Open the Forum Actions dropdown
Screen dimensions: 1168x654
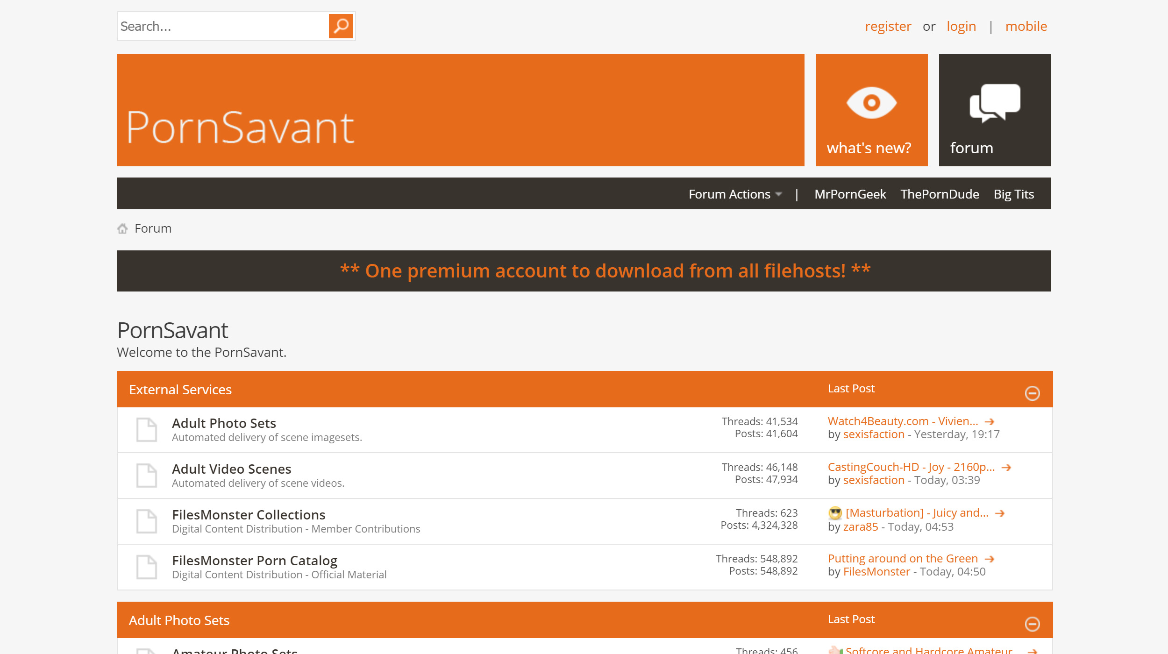tap(735, 194)
